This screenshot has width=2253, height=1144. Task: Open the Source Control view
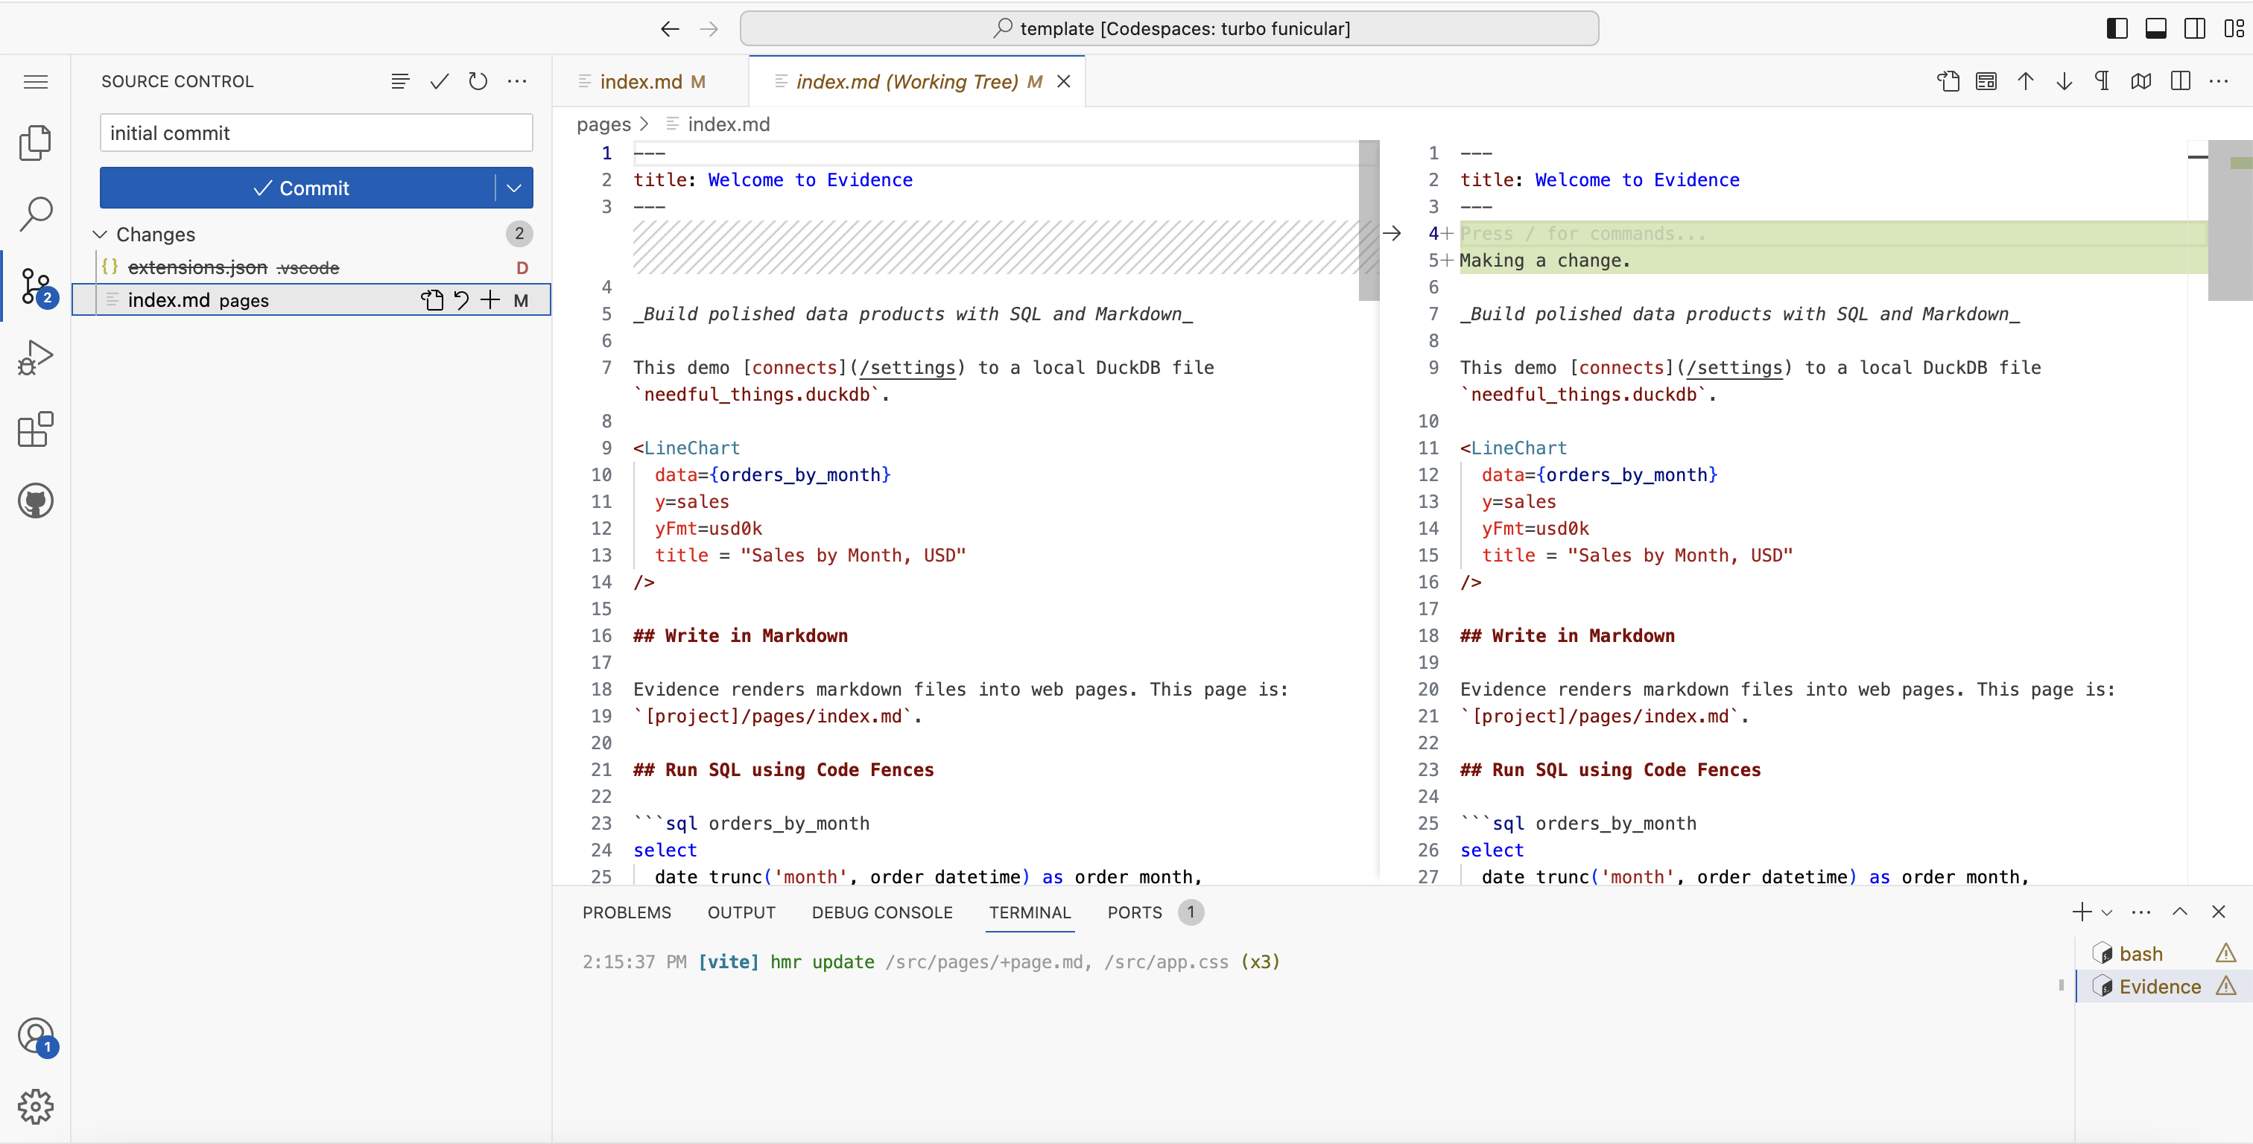[x=36, y=286]
